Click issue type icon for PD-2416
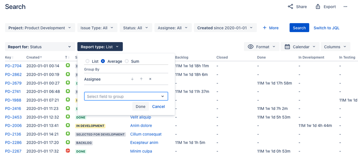Screen dimensions: 358x157 67,108
